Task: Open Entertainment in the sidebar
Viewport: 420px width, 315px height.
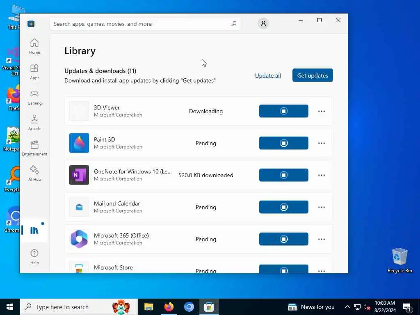Action: [34, 148]
